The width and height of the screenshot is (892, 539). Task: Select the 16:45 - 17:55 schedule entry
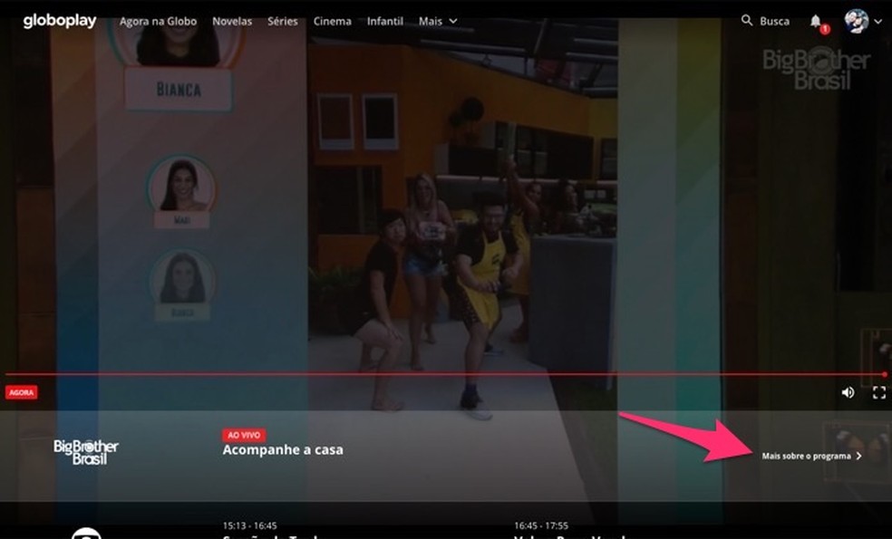(x=541, y=526)
